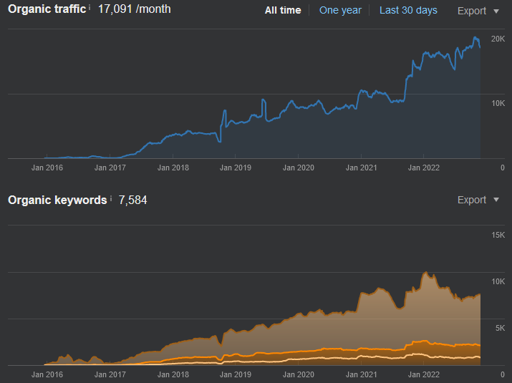
Task: Click Jan 2022 label on keywords chart axis
Action: point(423,374)
